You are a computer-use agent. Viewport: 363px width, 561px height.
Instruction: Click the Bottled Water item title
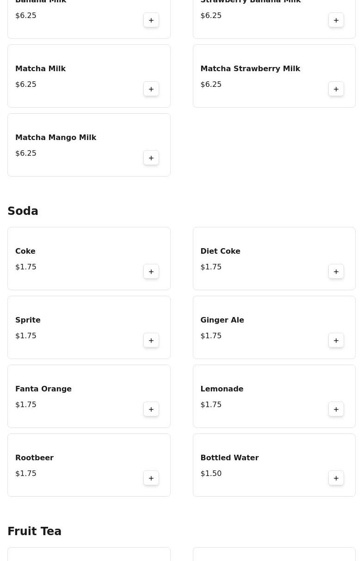click(229, 457)
